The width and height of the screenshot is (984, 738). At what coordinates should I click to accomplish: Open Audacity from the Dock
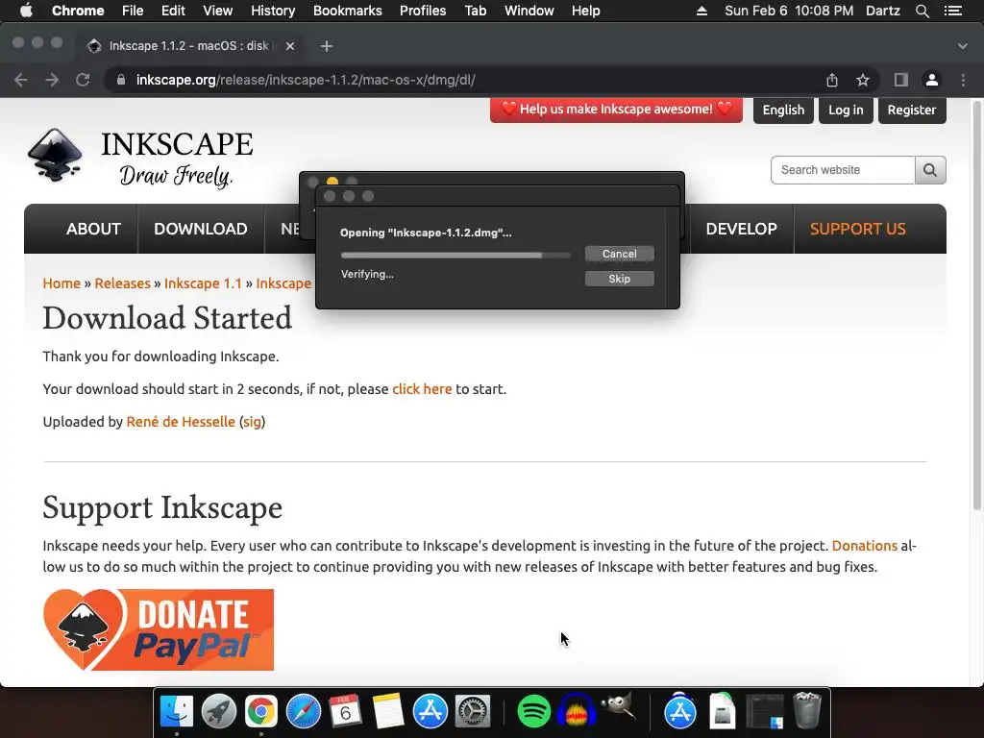(577, 712)
